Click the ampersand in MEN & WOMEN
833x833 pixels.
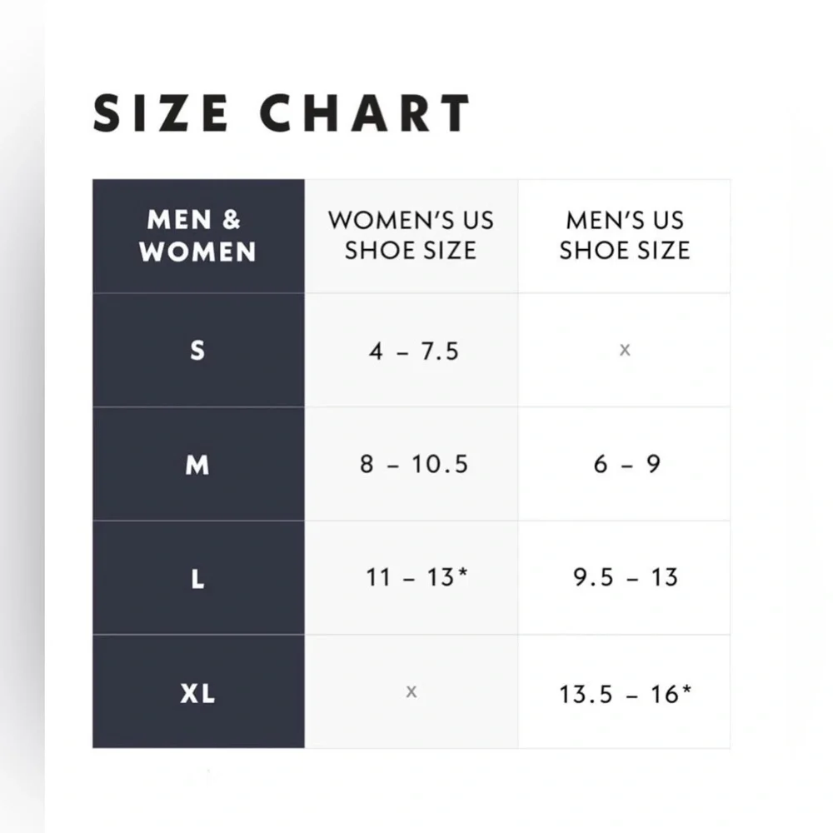pyautogui.click(x=232, y=219)
